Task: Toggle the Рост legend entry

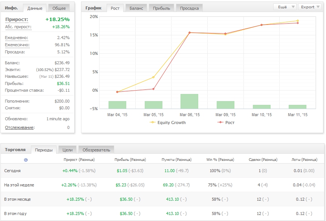Action: click(x=226, y=123)
